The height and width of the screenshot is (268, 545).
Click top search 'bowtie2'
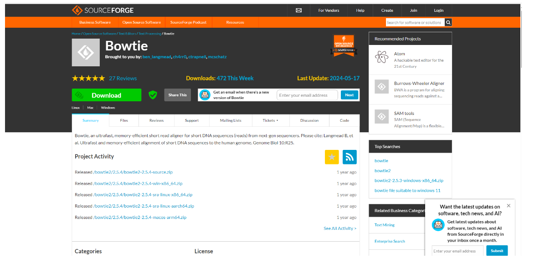pyautogui.click(x=383, y=171)
